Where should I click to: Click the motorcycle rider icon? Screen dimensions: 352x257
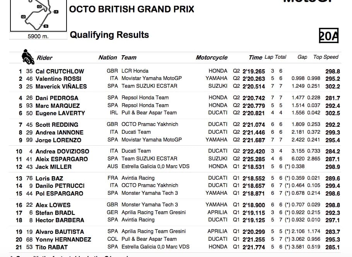tap(27, 56)
